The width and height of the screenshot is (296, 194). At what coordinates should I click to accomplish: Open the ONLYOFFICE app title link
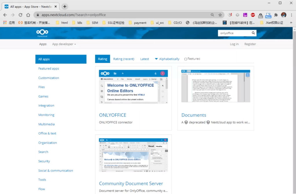click(112, 115)
